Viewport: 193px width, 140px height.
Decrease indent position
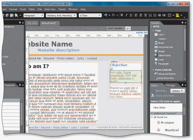point(160,15)
